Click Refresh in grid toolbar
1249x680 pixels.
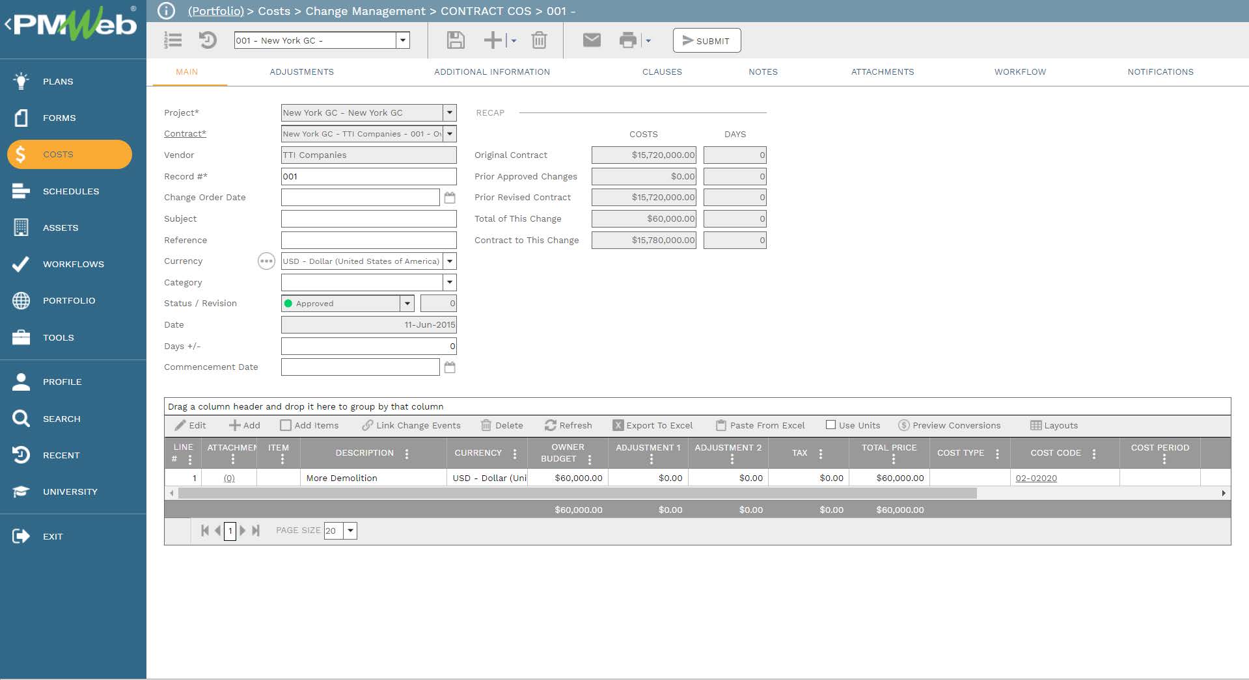(568, 425)
